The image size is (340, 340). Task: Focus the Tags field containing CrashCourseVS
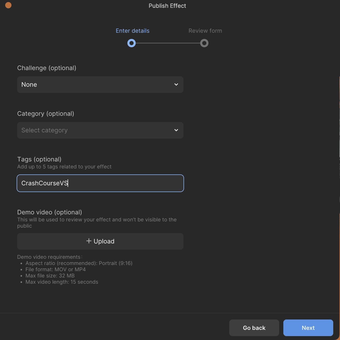click(x=100, y=183)
